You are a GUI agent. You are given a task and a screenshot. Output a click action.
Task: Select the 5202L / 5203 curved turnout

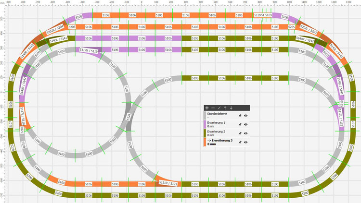point(309,29)
